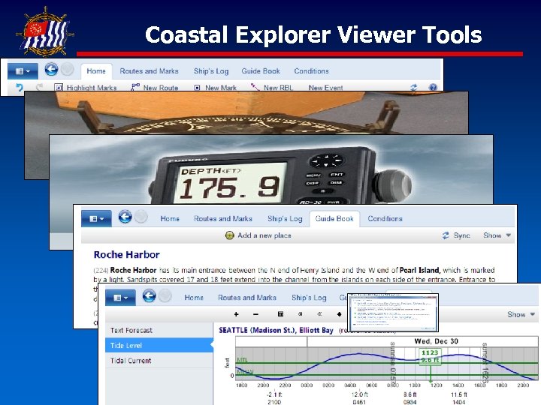Click forward arrow in Guide Book window
Image resolution: width=541 pixels, height=405 pixels.
[x=141, y=217]
